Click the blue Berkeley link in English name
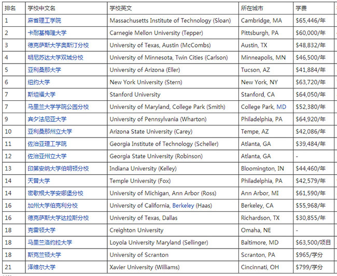Screen dimensions: 337x276 (x=183, y=206)
